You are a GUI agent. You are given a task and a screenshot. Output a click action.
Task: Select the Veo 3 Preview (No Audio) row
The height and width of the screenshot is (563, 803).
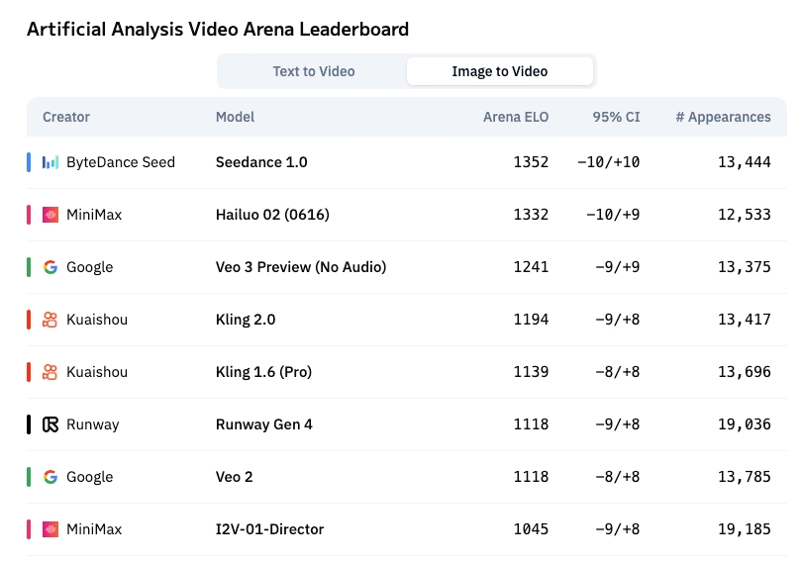coord(407,267)
